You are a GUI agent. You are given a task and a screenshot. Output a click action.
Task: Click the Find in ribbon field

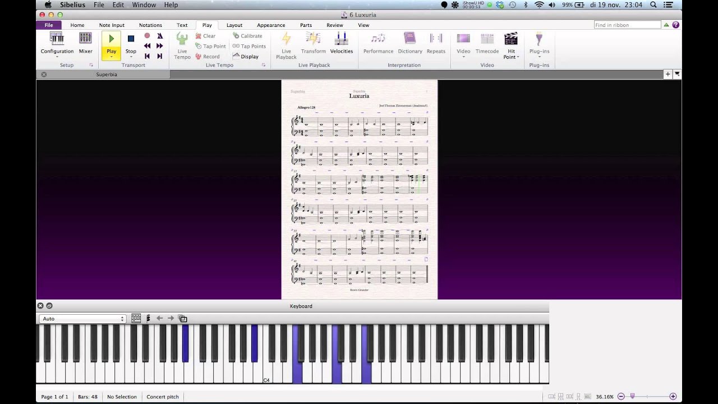tap(628, 25)
